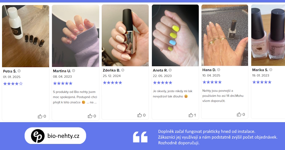Image resolution: width=285 pixels, height=150 pixels.
Task: Click Zdeňka B.'s five-star rating
Action: pyautogui.click(x=113, y=82)
